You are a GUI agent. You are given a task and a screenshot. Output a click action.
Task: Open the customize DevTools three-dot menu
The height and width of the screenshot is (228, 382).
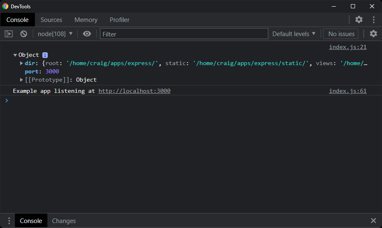pos(374,19)
